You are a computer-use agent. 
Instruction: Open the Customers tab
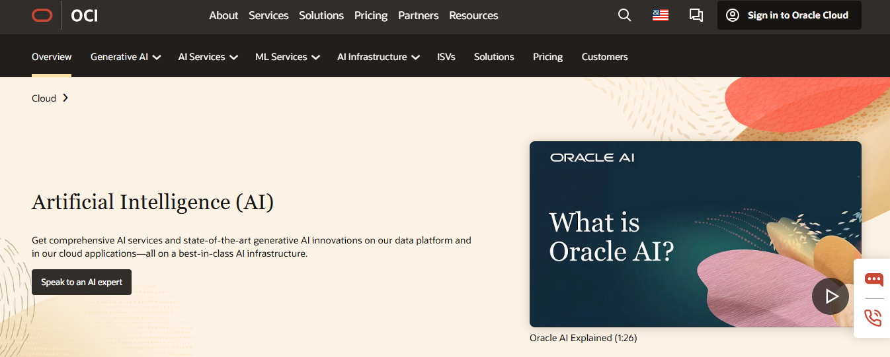point(605,57)
